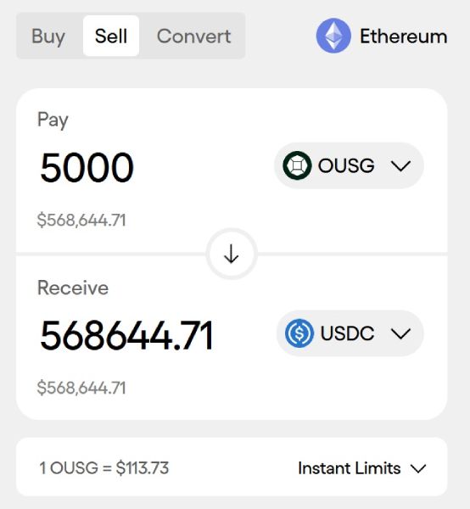Expand the Instant Limits section
The width and height of the screenshot is (470, 509).
pyautogui.click(x=362, y=468)
